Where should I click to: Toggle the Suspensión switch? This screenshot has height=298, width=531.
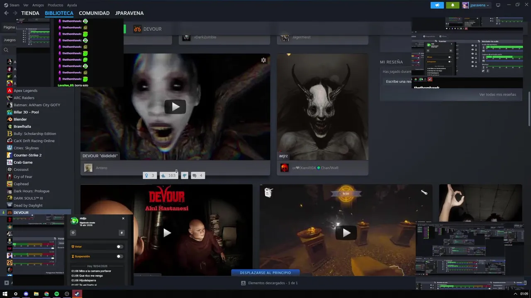(119, 256)
